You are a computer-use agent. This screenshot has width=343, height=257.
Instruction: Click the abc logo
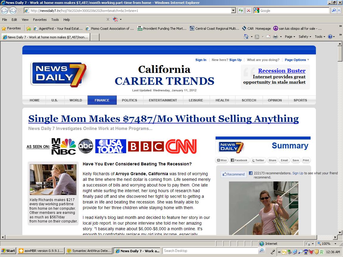point(86,146)
